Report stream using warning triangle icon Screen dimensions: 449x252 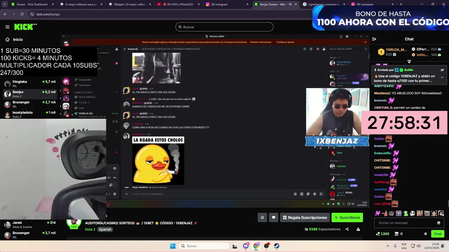pyautogui.click(x=358, y=229)
